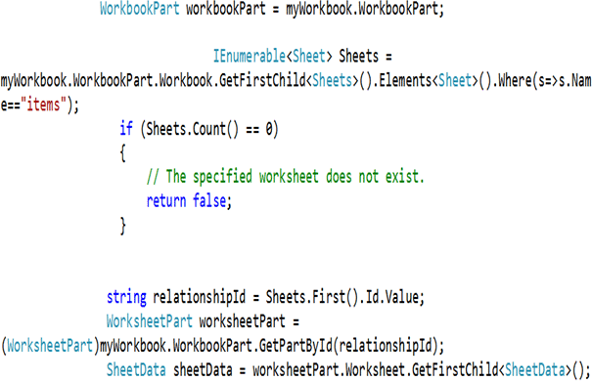The image size is (592, 381).
Task: Click the closing brace of the if block
Action: 122,226
